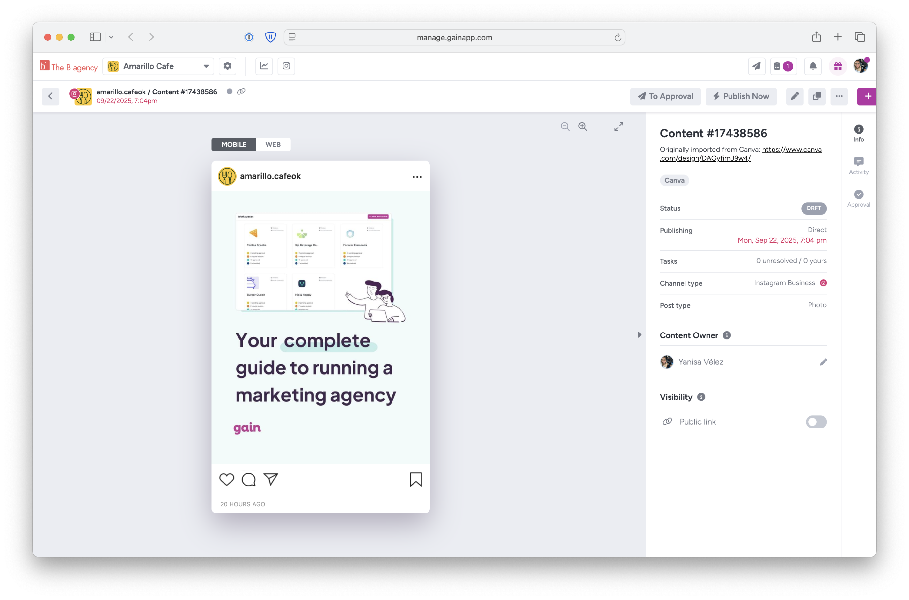Click the edit pencil icon in toolbar
This screenshot has width=909, height=600.
(x=794, y=96)
